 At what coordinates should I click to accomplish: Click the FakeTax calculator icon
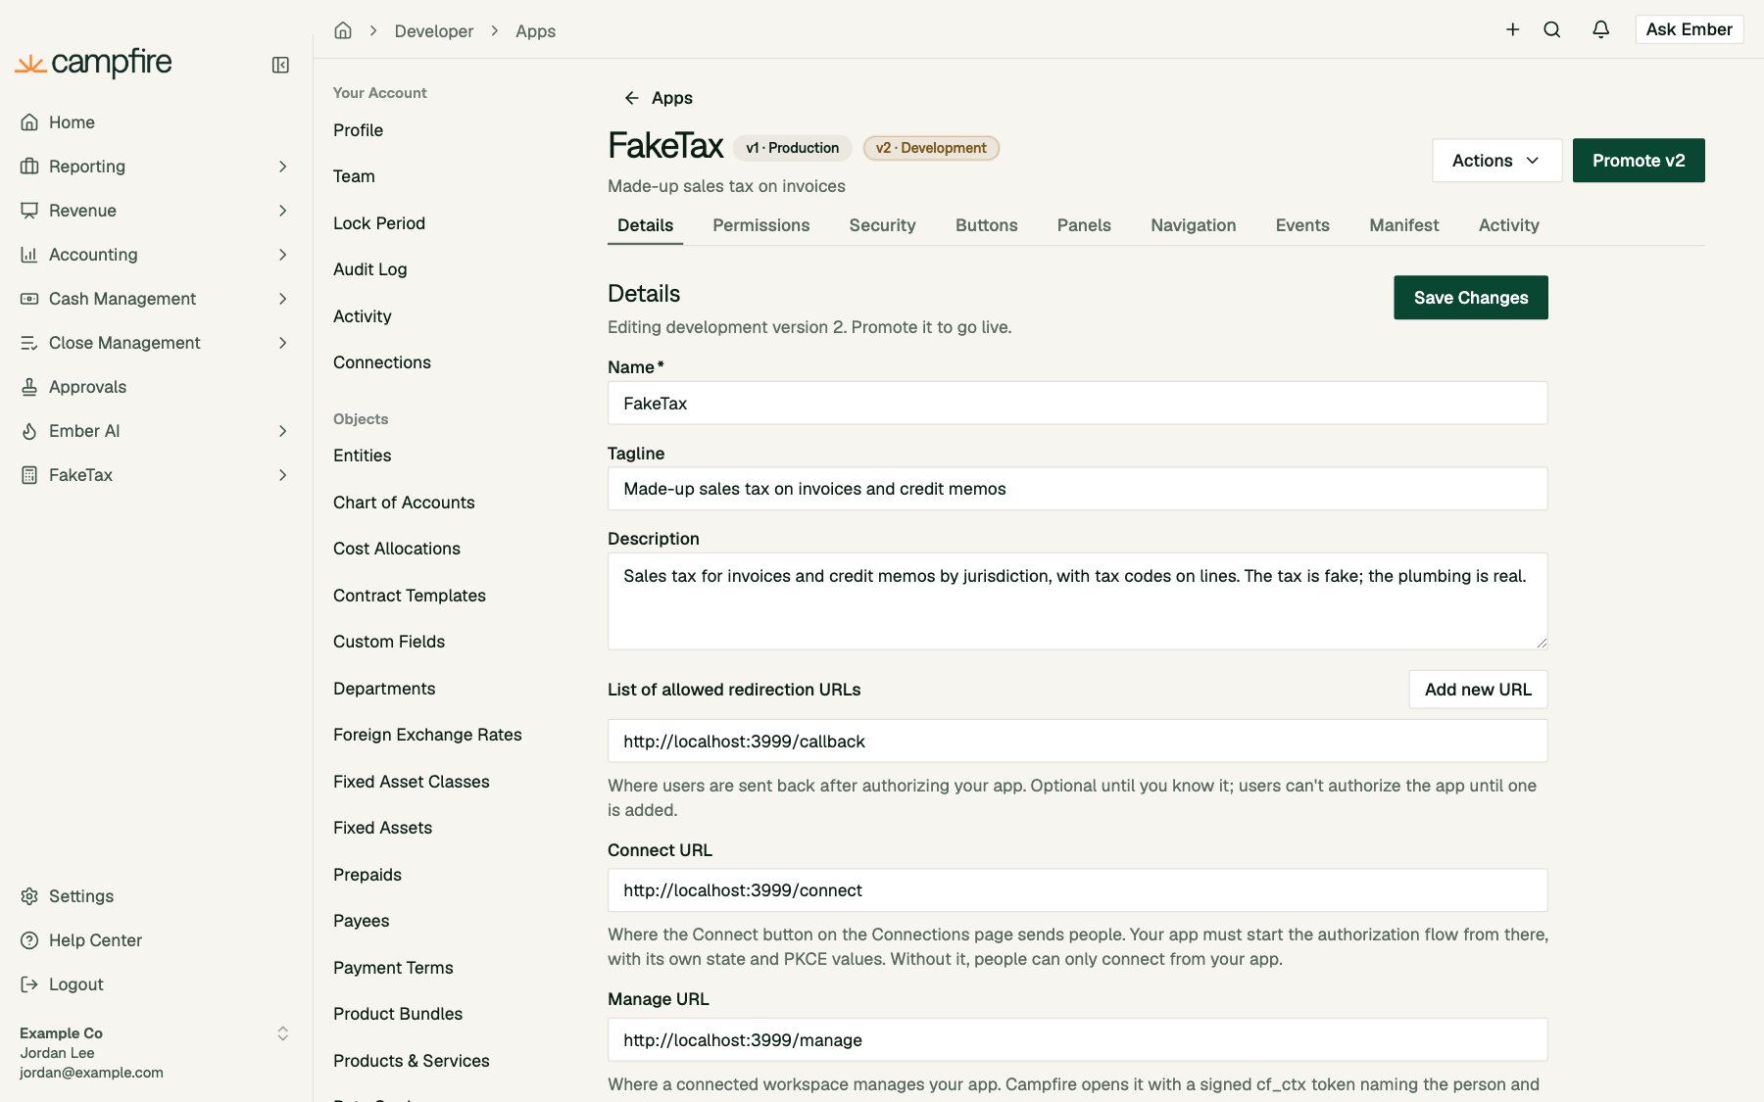29,475
